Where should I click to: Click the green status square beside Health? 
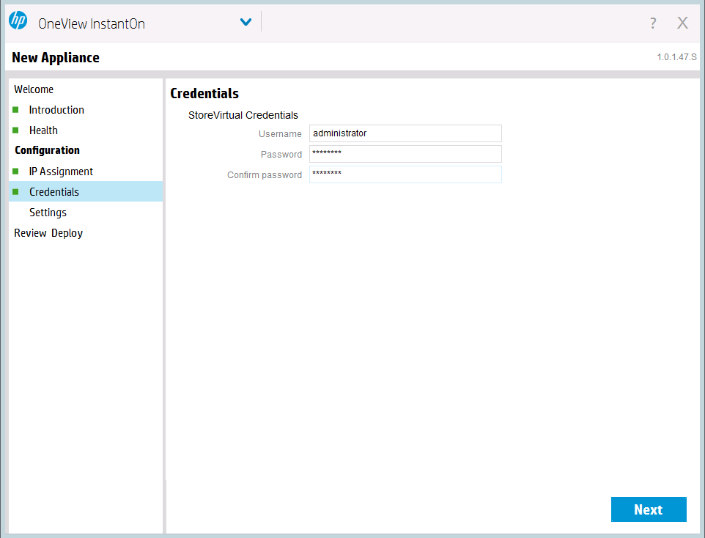(15, 130)
